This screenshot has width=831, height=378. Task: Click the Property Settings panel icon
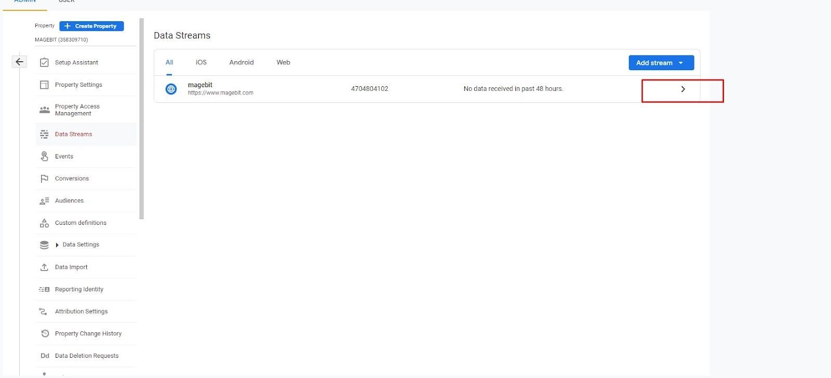point(44,85)
